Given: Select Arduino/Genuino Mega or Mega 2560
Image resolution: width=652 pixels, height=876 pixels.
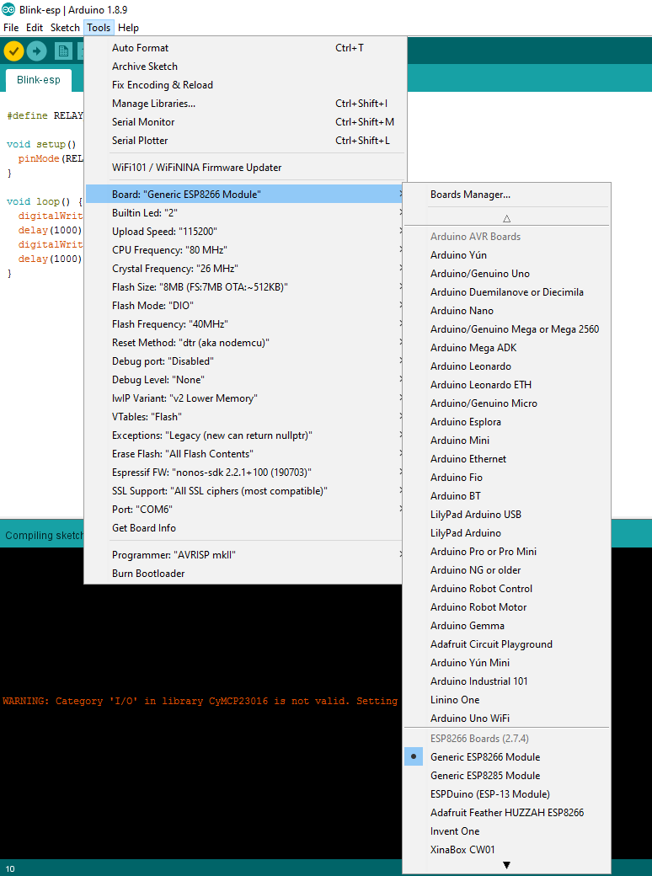Looking at the screenshot, I should (x=507, y=329).
